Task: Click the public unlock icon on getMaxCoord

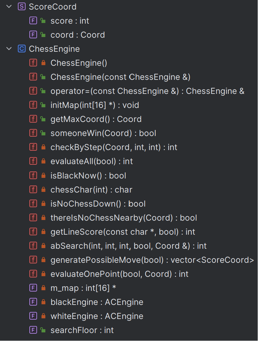Action: [43, 119]
